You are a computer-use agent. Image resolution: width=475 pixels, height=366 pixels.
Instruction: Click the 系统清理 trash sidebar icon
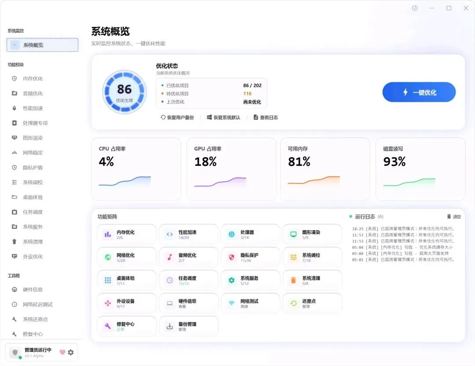pyautogui.click(x=14, y=242)
